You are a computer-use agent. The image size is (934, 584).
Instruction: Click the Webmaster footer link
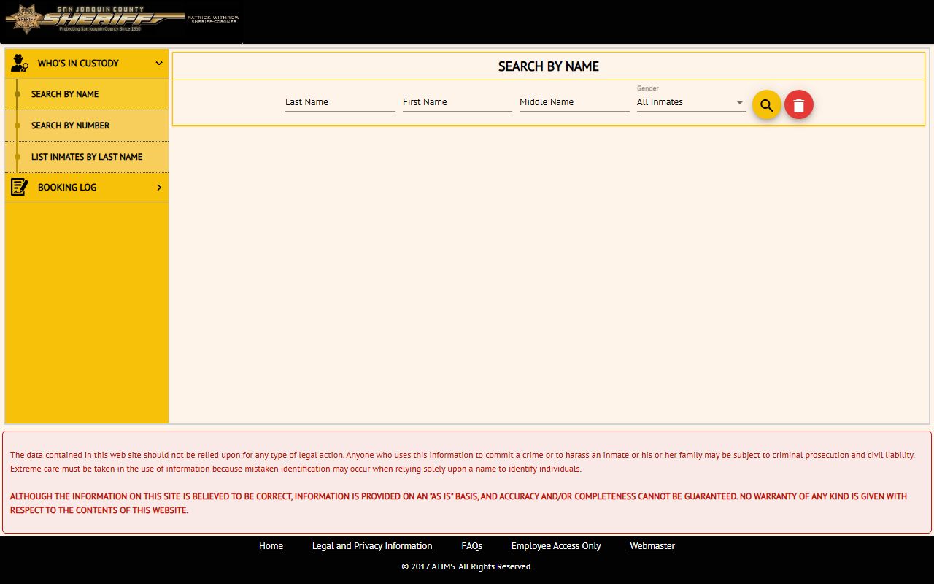click(652, 546)
